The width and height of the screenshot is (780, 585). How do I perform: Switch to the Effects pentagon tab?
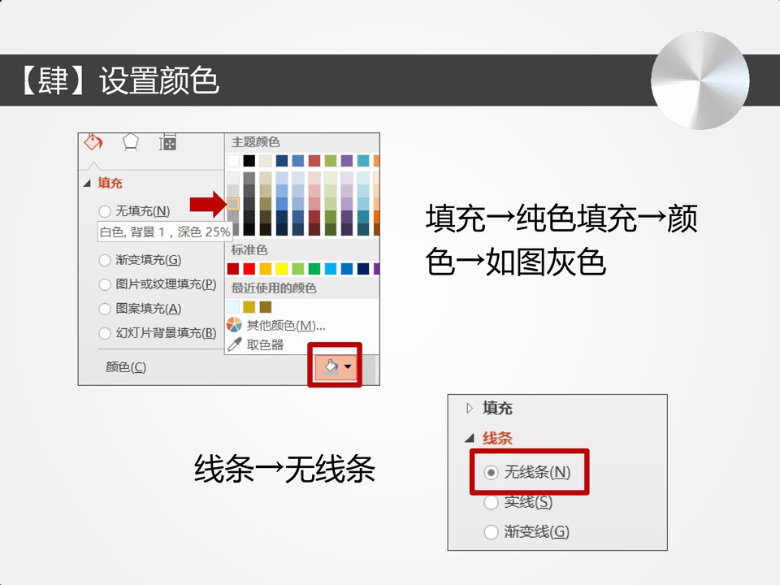(131, 143)
